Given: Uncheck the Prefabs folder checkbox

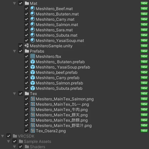Looking at the screenshot, I should pos(21,51).
